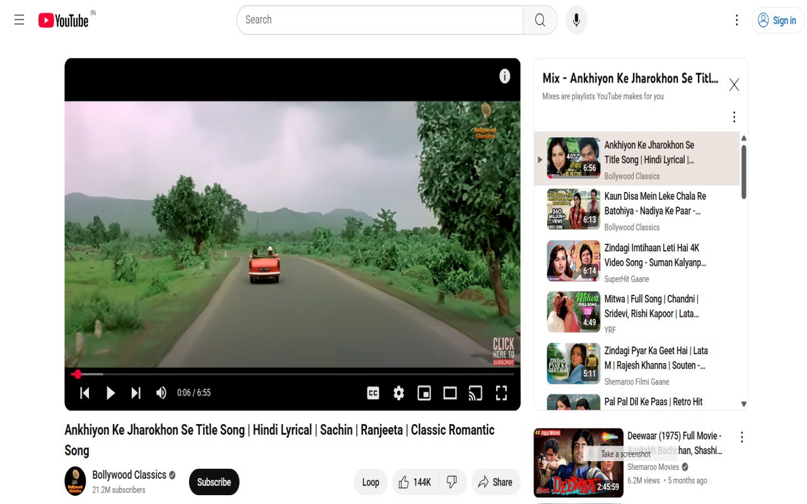Click the 21.2M subscribers count

[119, 490]
